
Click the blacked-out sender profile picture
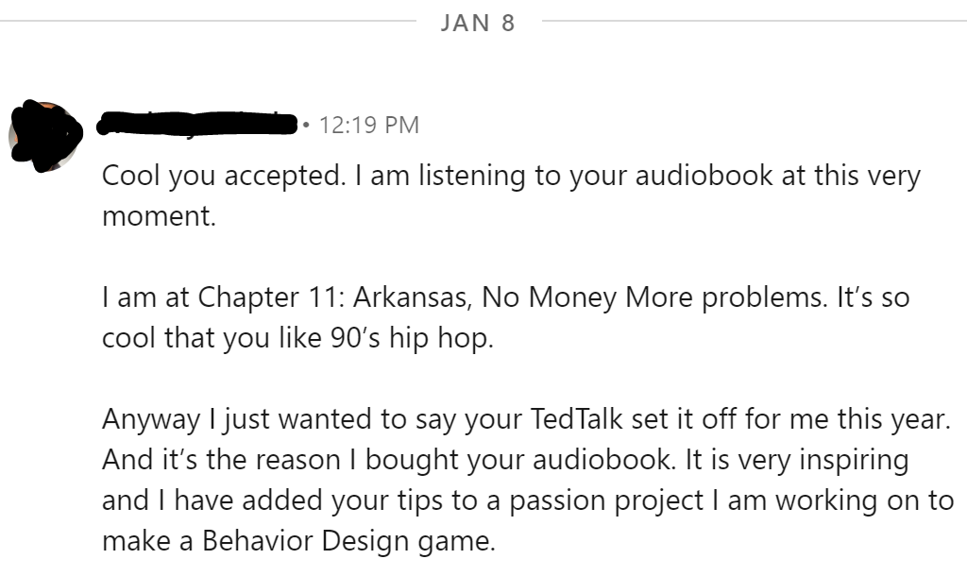point(45,136)
